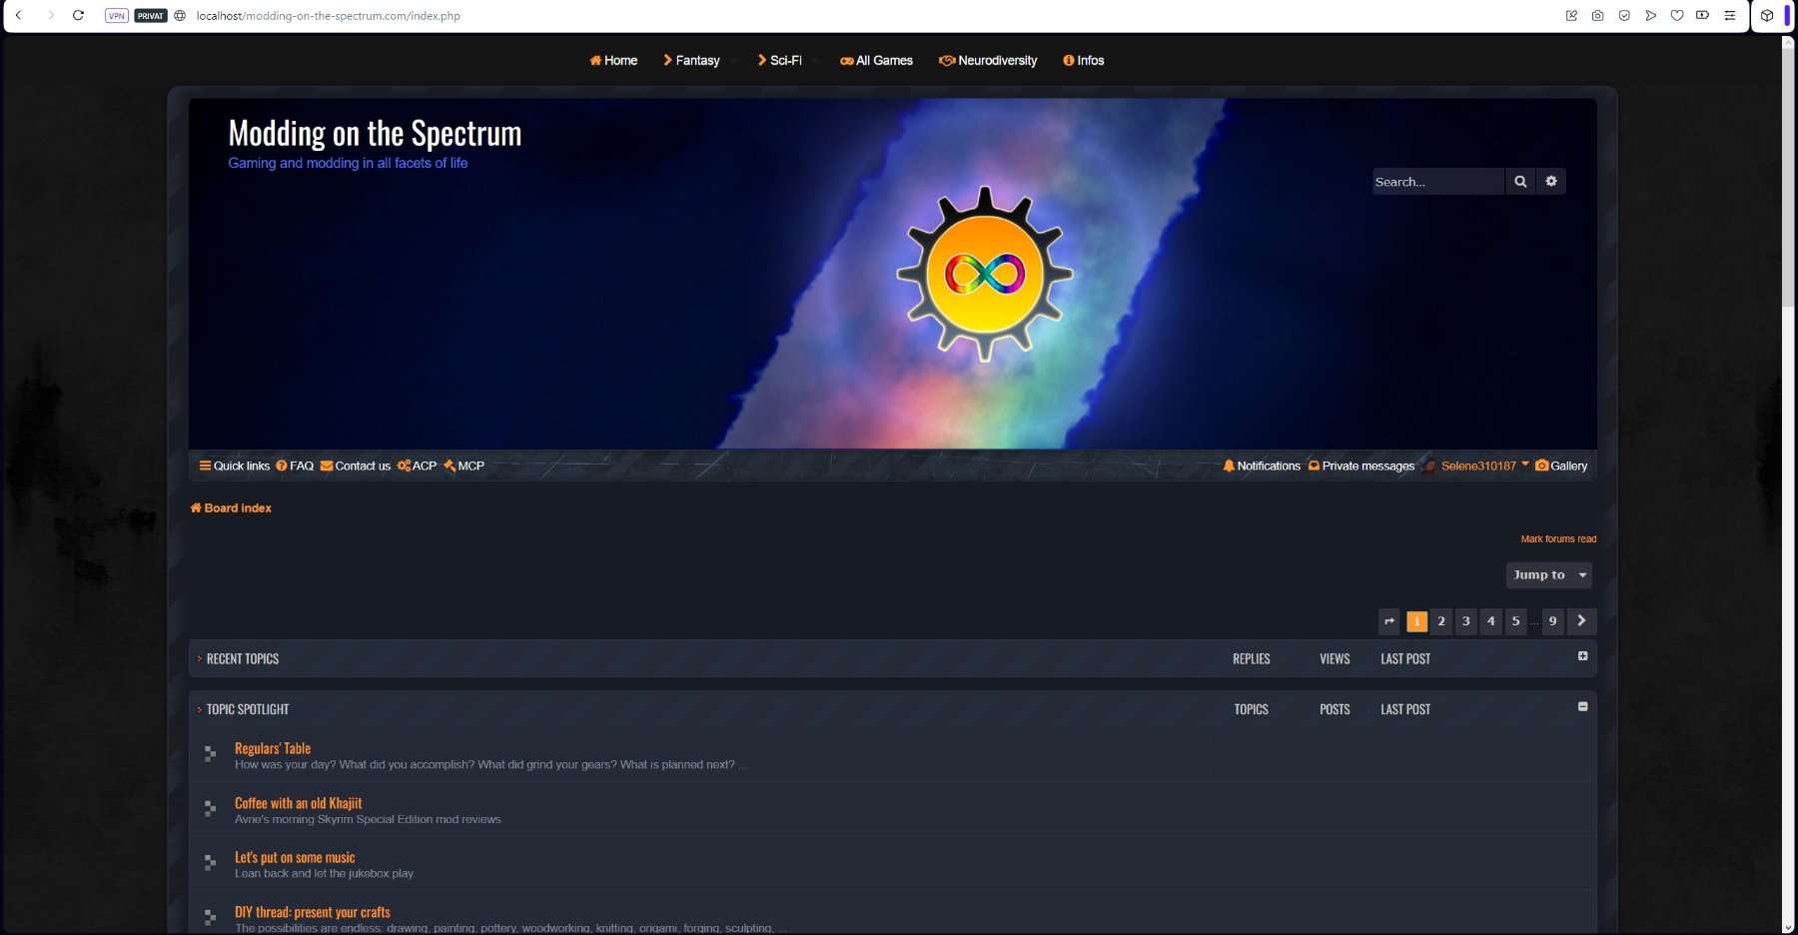Click the search magnifier icon

pyautogui.click(x=1519, y=182)
